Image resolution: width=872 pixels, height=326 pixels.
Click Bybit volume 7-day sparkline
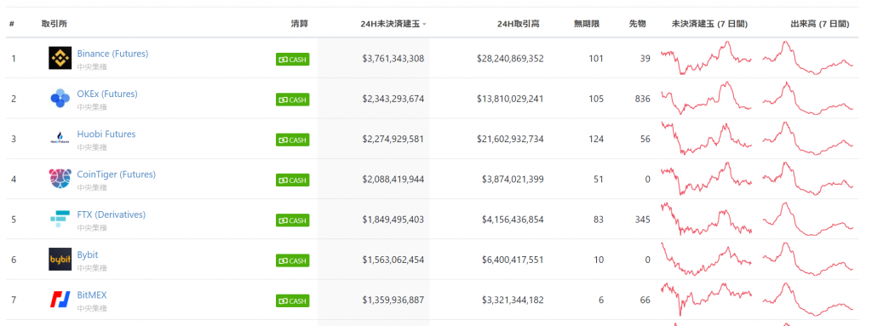pyautogui.click(x=807, y=260)
